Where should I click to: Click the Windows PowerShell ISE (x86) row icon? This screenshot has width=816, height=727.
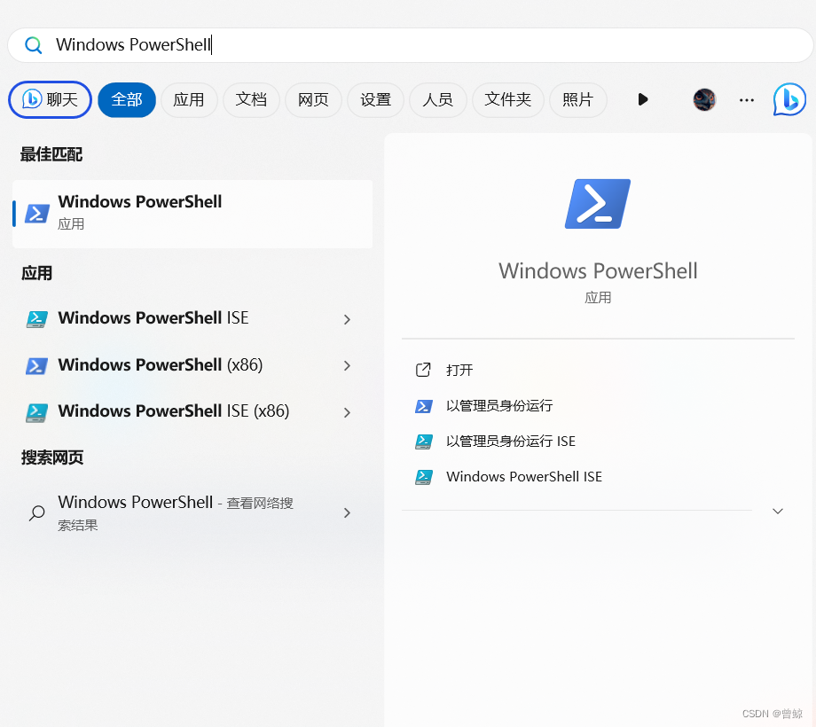[37, 412]
